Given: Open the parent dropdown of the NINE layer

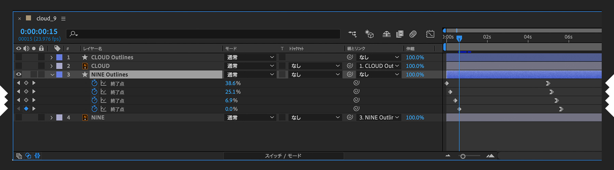Looking at the screenshot, I should [x=379, y=118].
